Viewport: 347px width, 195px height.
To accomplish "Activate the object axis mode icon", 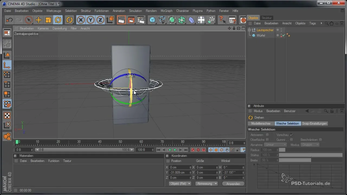I will pos(7,65).
